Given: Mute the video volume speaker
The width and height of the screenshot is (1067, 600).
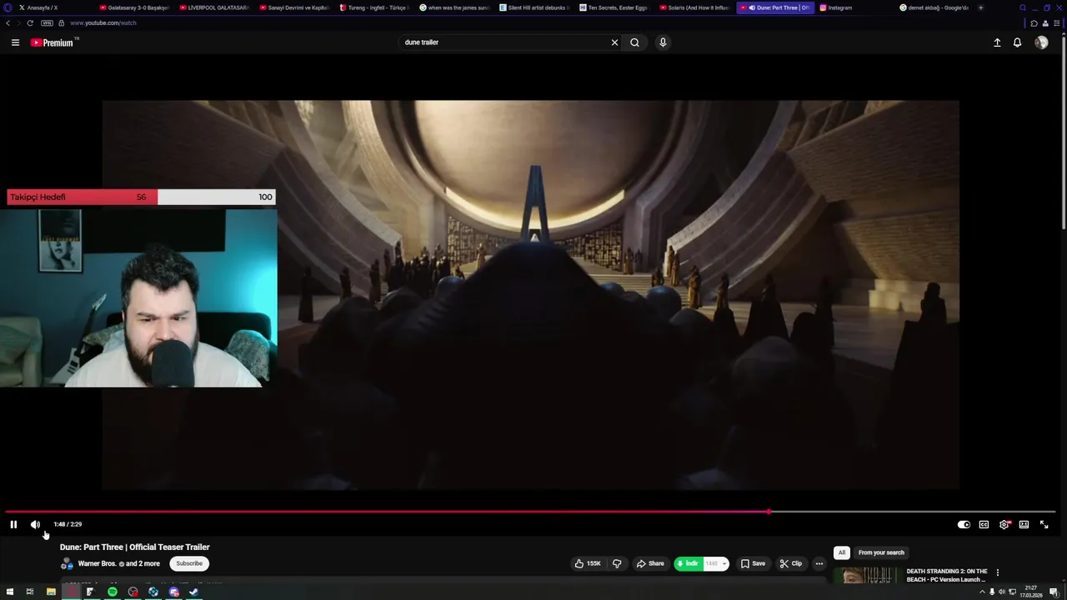Looking at the screenshot, I should (35, 524).
